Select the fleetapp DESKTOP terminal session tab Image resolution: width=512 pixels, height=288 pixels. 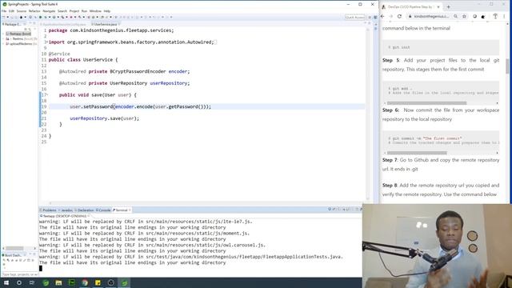point(64,216)
